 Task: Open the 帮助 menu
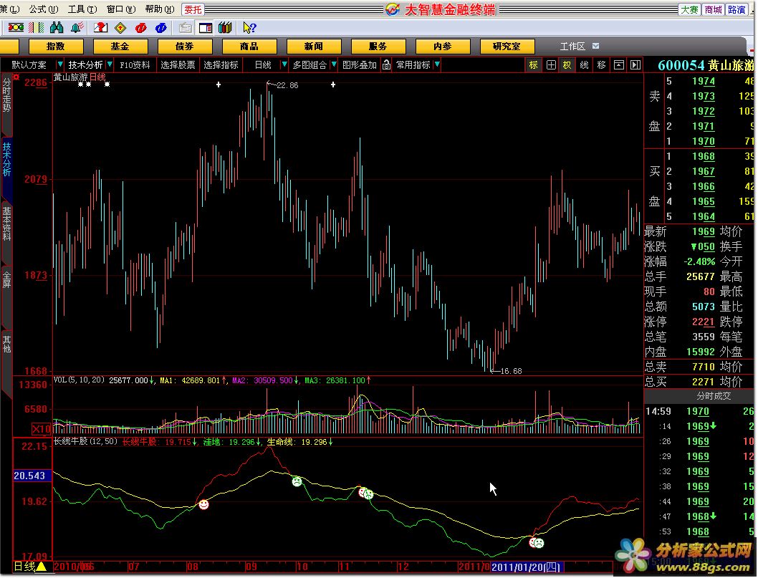(160, 9)
